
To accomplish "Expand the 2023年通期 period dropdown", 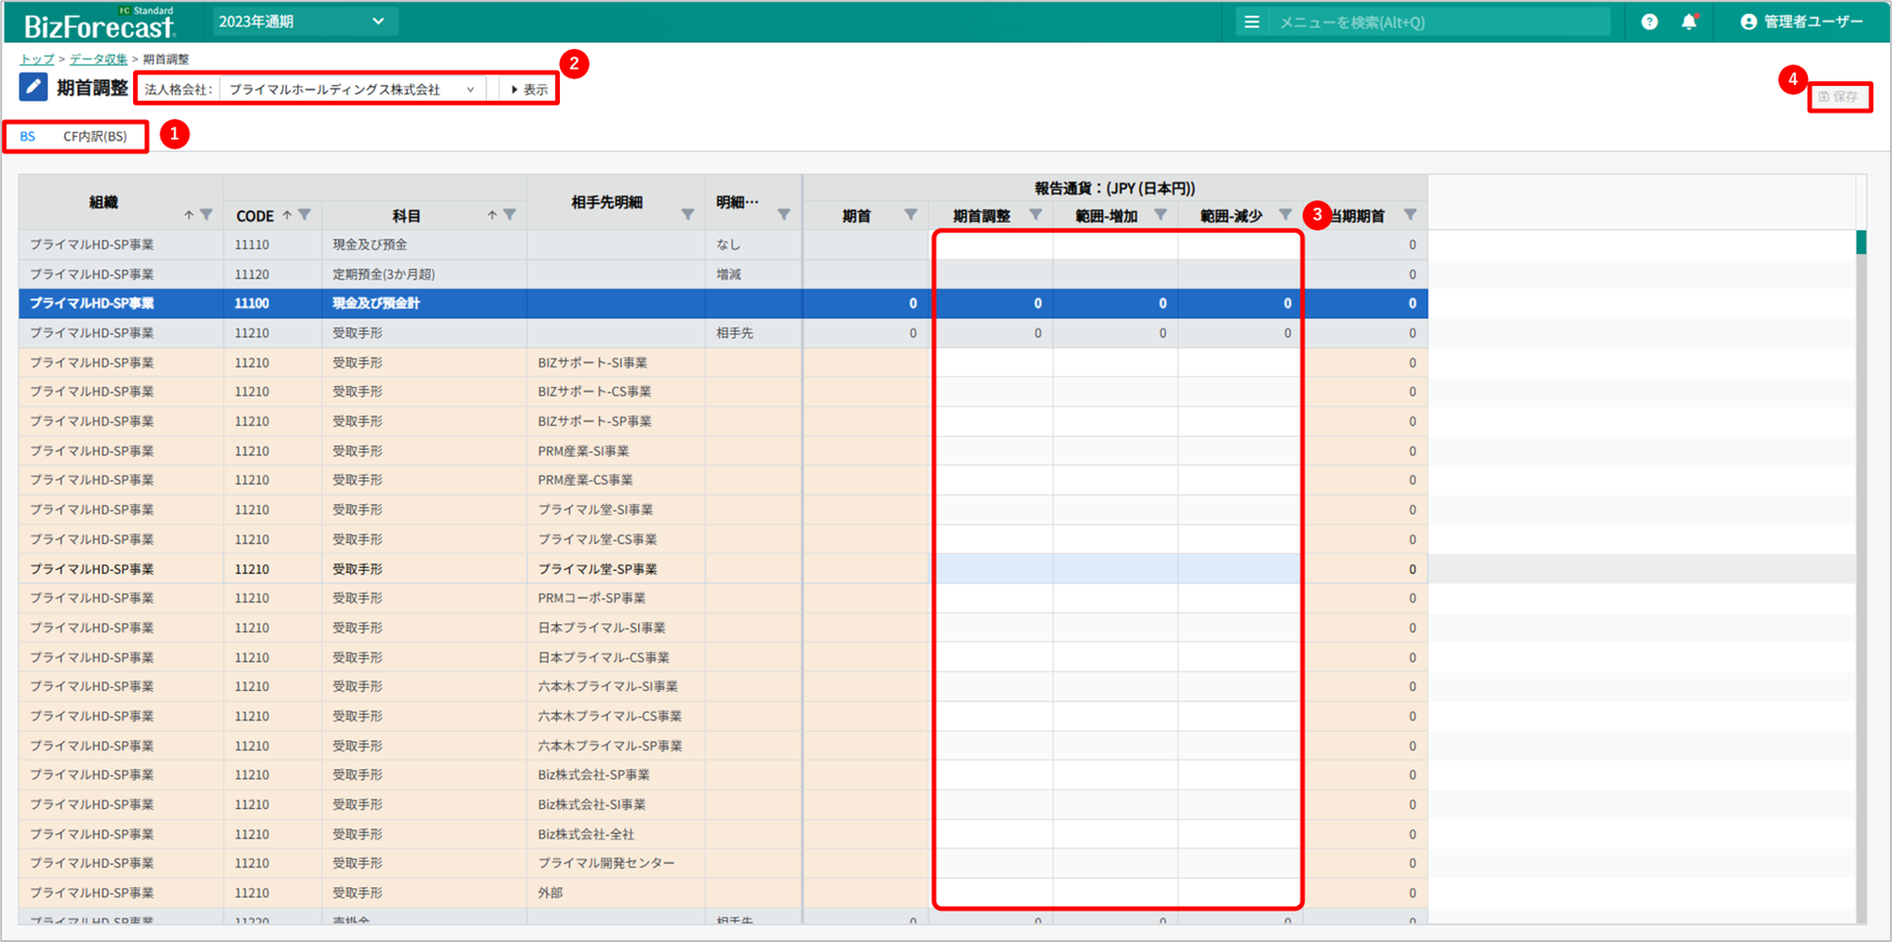I will coord(301,22).
